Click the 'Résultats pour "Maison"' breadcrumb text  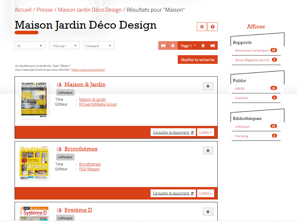coord(156,10)
